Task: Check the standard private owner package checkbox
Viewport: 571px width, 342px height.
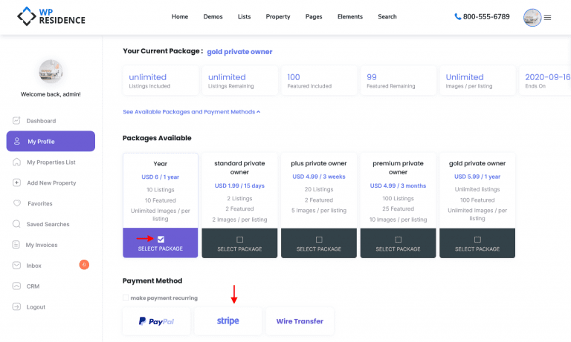Action: [x=239, y=240]
